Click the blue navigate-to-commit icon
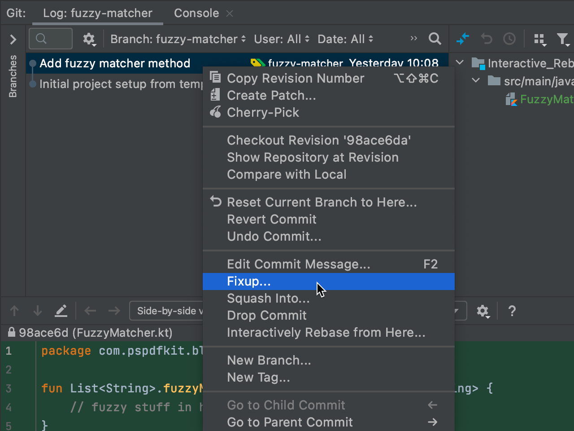The height and width of the screenshot is (431, 574). pos(463,39)
